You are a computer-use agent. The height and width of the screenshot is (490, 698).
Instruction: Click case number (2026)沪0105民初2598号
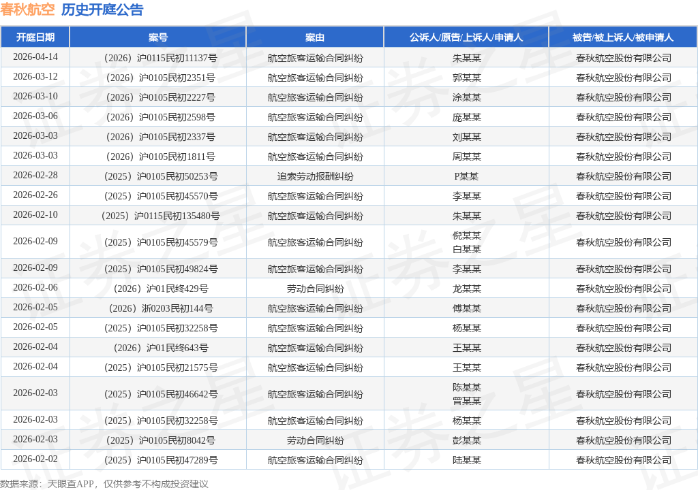pyautogui.click(x=160, y=117)
